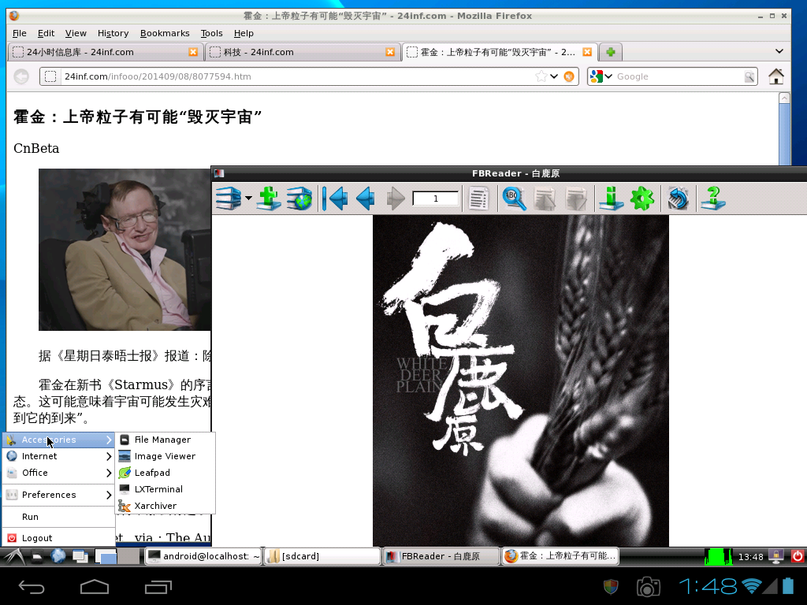Switch to android@localhost terminal in taskbar
The height and width of the screenshot is (605, 807).
204,556
